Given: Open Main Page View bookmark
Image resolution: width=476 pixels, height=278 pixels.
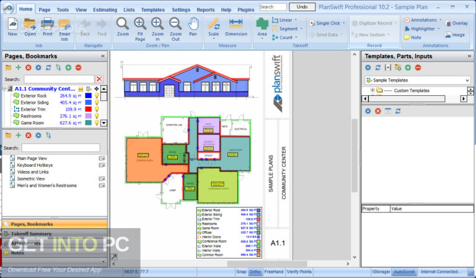Looking at the screenshot, I should 32,158.
